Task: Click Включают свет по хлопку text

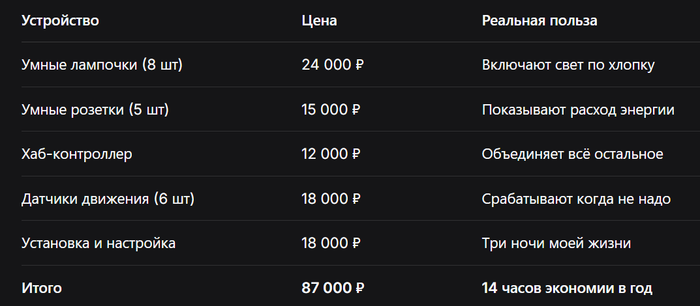Action: [568, 65]
